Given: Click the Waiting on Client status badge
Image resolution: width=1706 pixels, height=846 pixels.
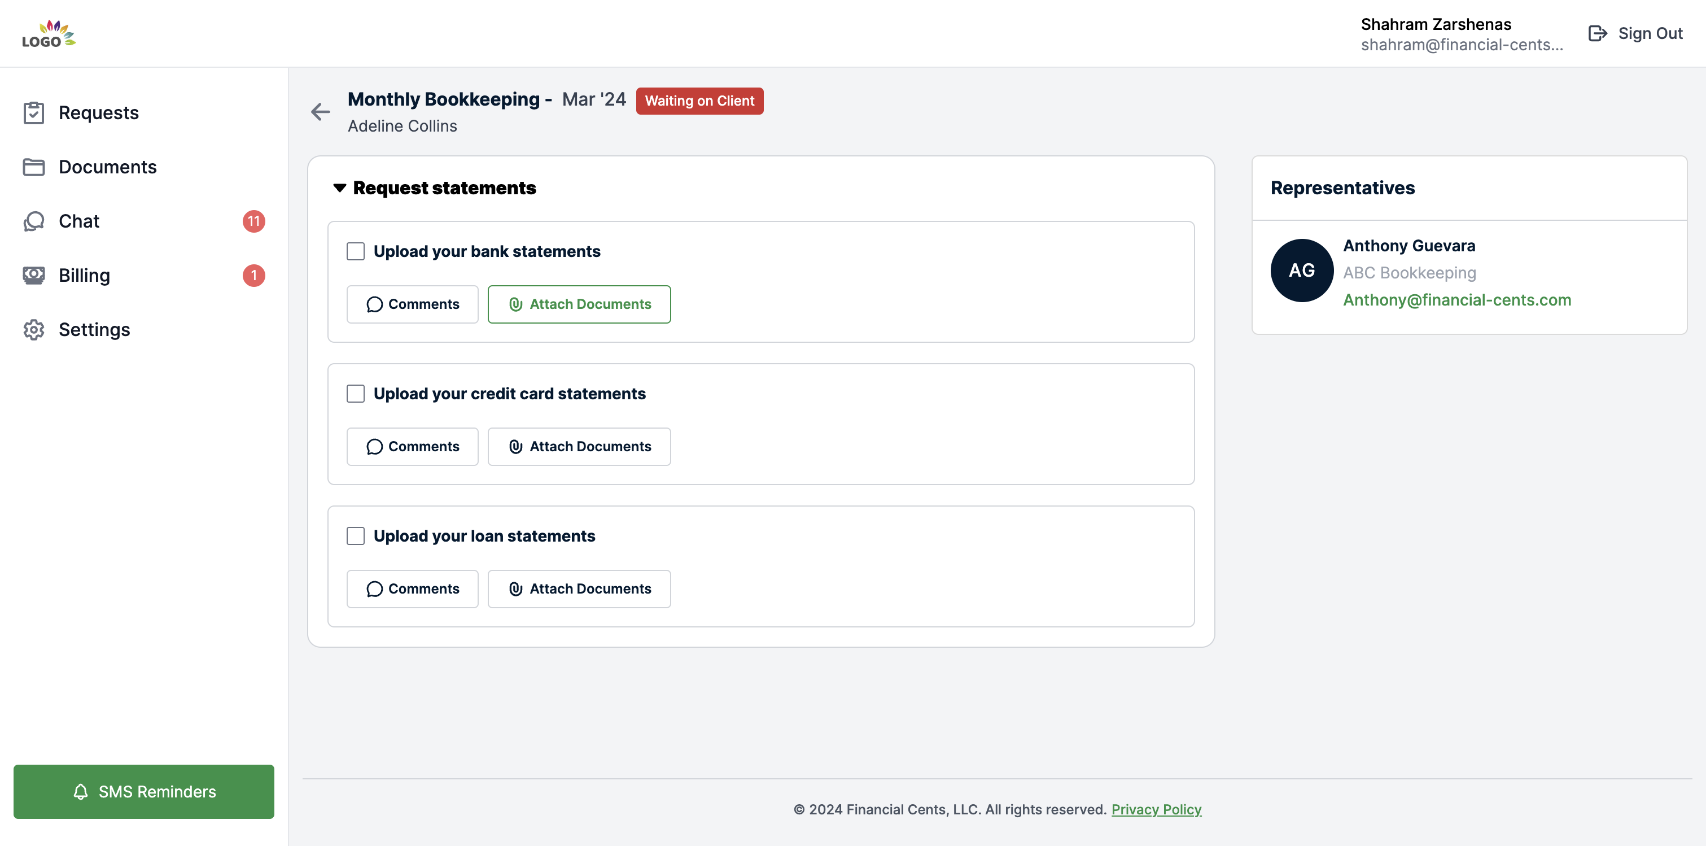Looking at the screenshot, I should click(699, 101).
